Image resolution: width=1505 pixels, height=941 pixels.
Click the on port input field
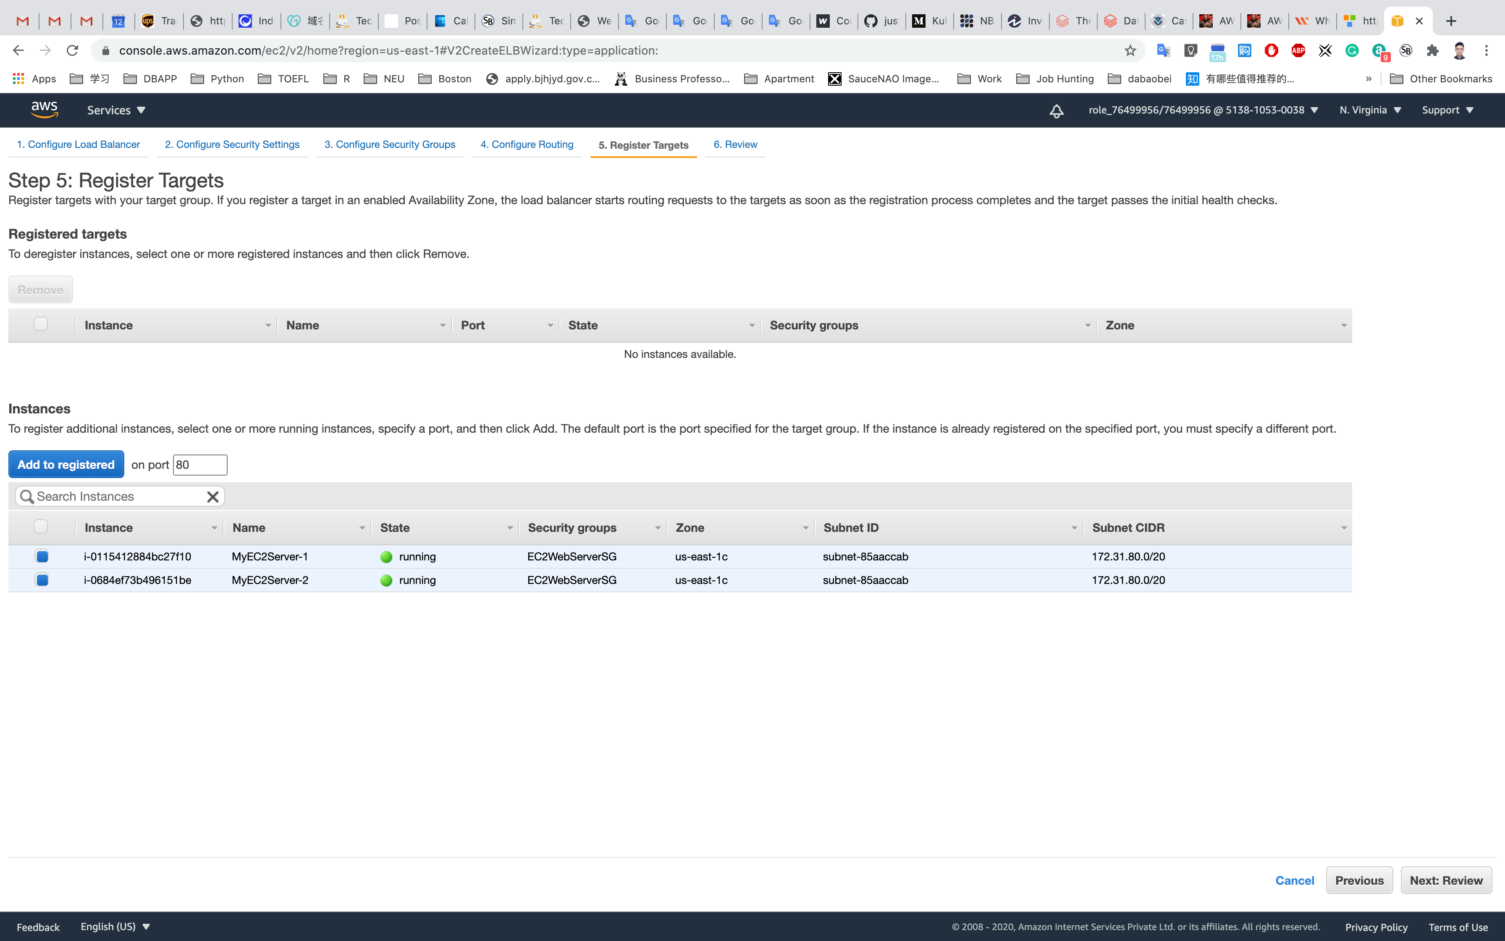(199, 465)
